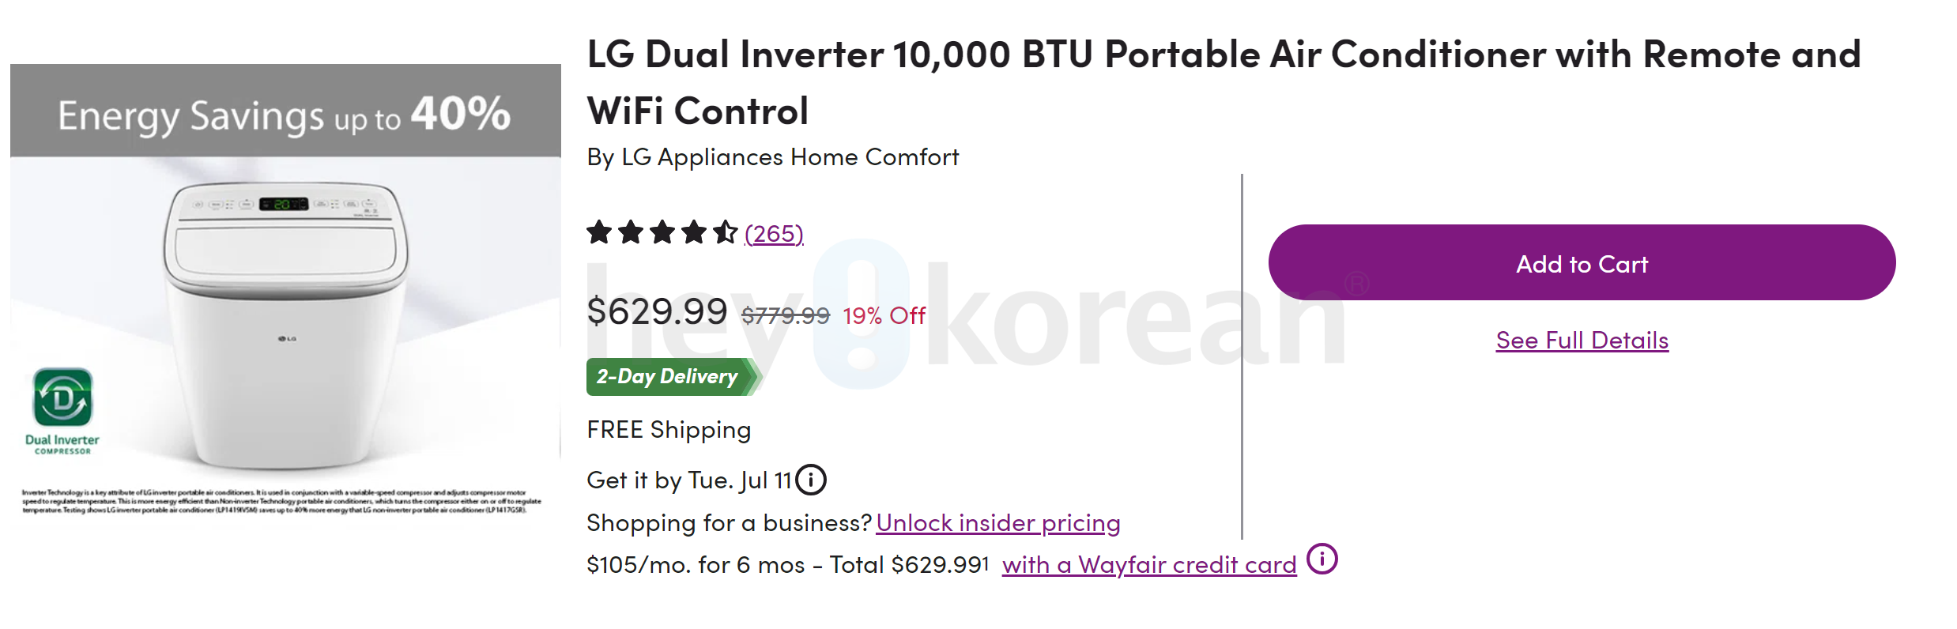Click the half-filled fifth star
This screenshot has width=1957, height=629.
pos(724,233)
